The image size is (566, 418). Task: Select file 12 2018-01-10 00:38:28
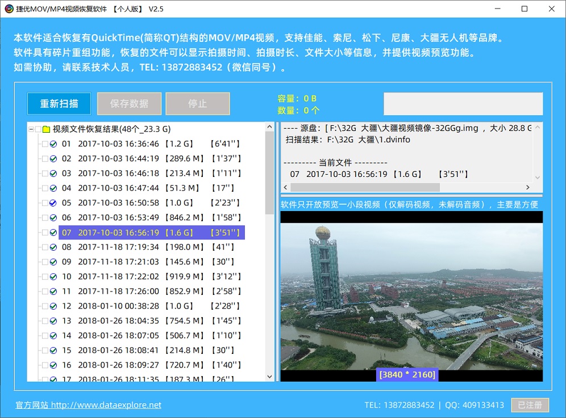point(151,306)
